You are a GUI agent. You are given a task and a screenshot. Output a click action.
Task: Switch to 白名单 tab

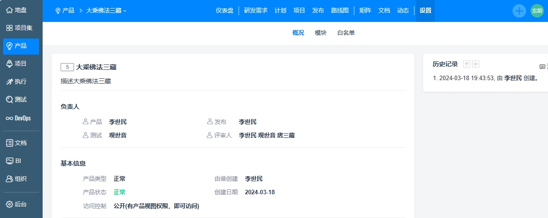click(x=346, y=33)
